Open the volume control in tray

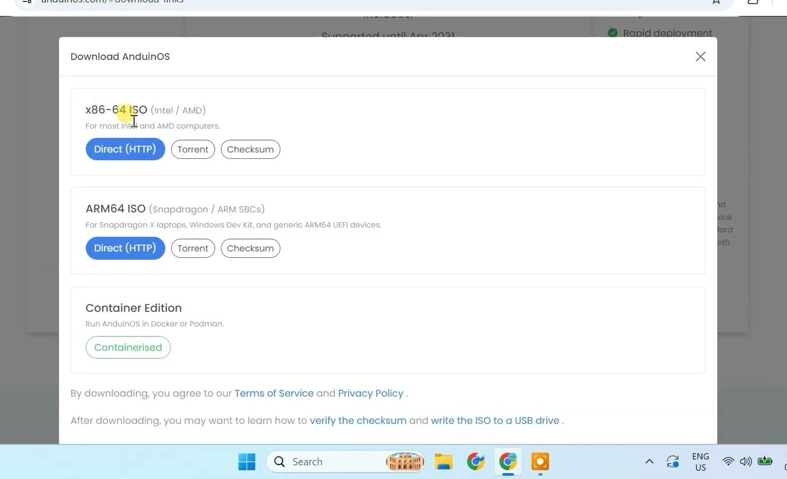click(x=746, y=461)
